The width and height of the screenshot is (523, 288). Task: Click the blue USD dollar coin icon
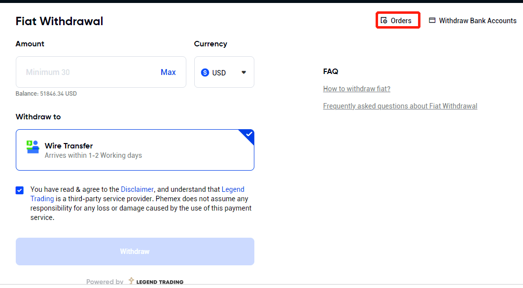pyautogui.click(x=205, y=72)
